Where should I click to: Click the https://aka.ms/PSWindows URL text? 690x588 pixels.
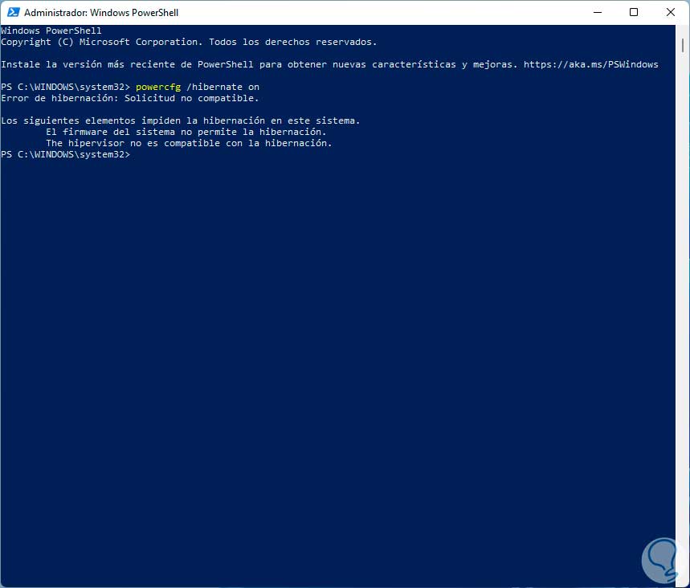tap(590, 64)
